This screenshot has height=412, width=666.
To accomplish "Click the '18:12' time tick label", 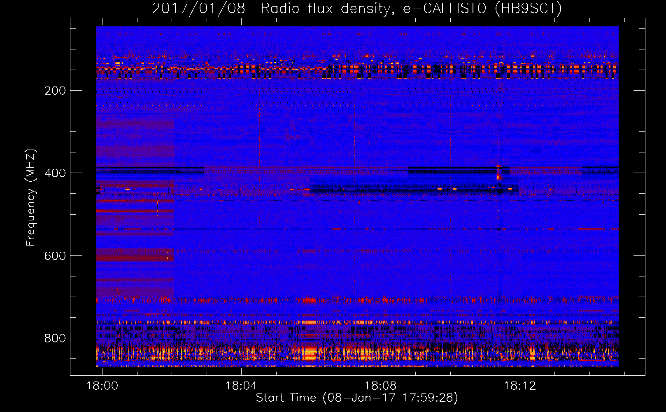I will 520,386.
